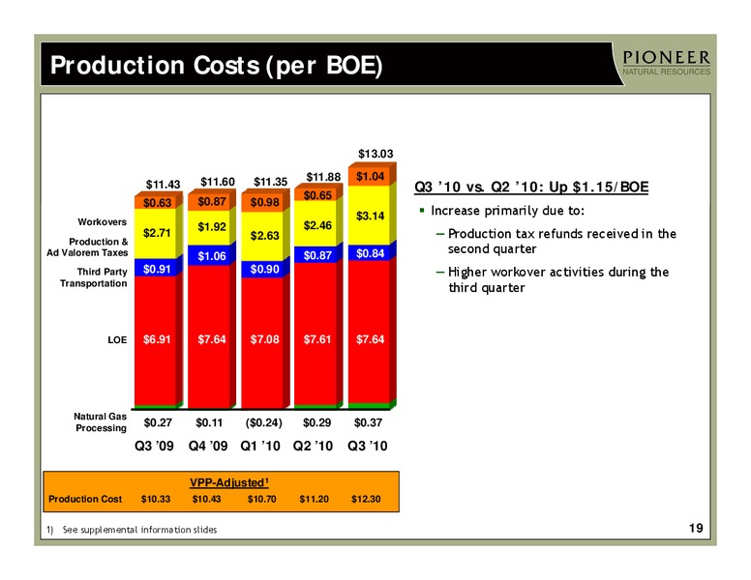Click the blue $0.87 transportation segment for Q2 '10
751x580 pixels.
click(317, 255)
